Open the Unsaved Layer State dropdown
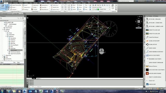The image size is (166, 93). tap(101, 7)
